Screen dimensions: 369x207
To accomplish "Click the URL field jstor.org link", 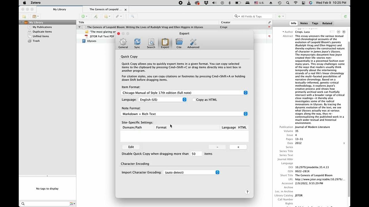I will [320, 179].
